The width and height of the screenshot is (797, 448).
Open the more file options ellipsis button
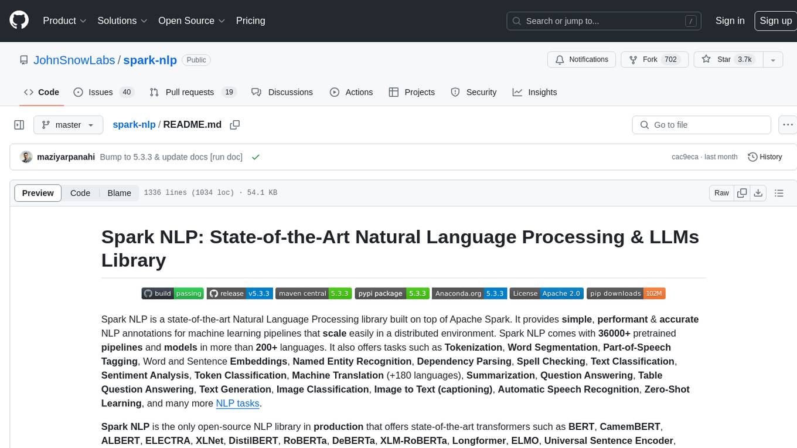point(788,125)
